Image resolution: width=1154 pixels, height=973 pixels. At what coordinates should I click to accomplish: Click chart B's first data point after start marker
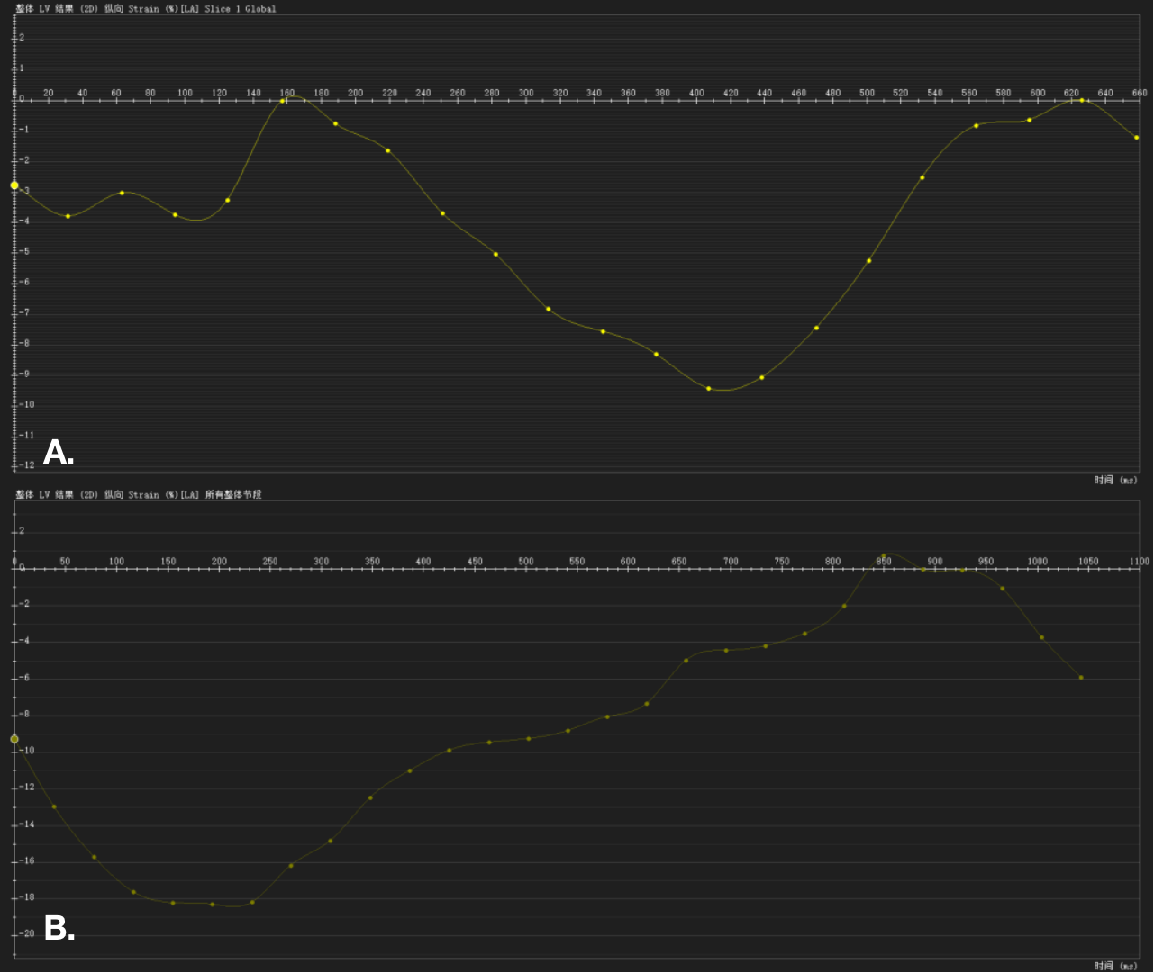point(54,806)
